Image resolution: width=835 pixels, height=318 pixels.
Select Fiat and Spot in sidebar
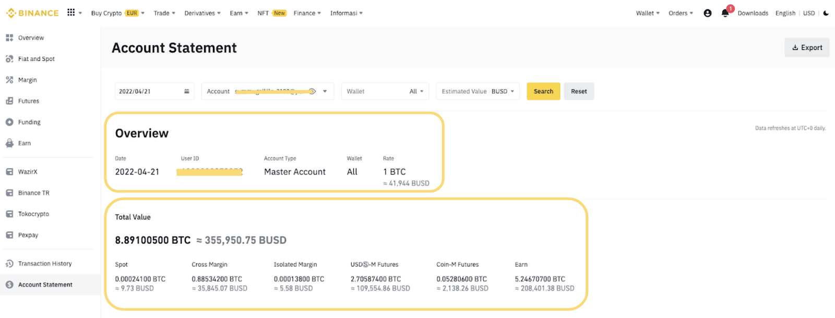point(36,59)
